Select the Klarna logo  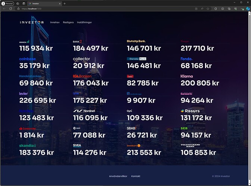coord(187,76)
